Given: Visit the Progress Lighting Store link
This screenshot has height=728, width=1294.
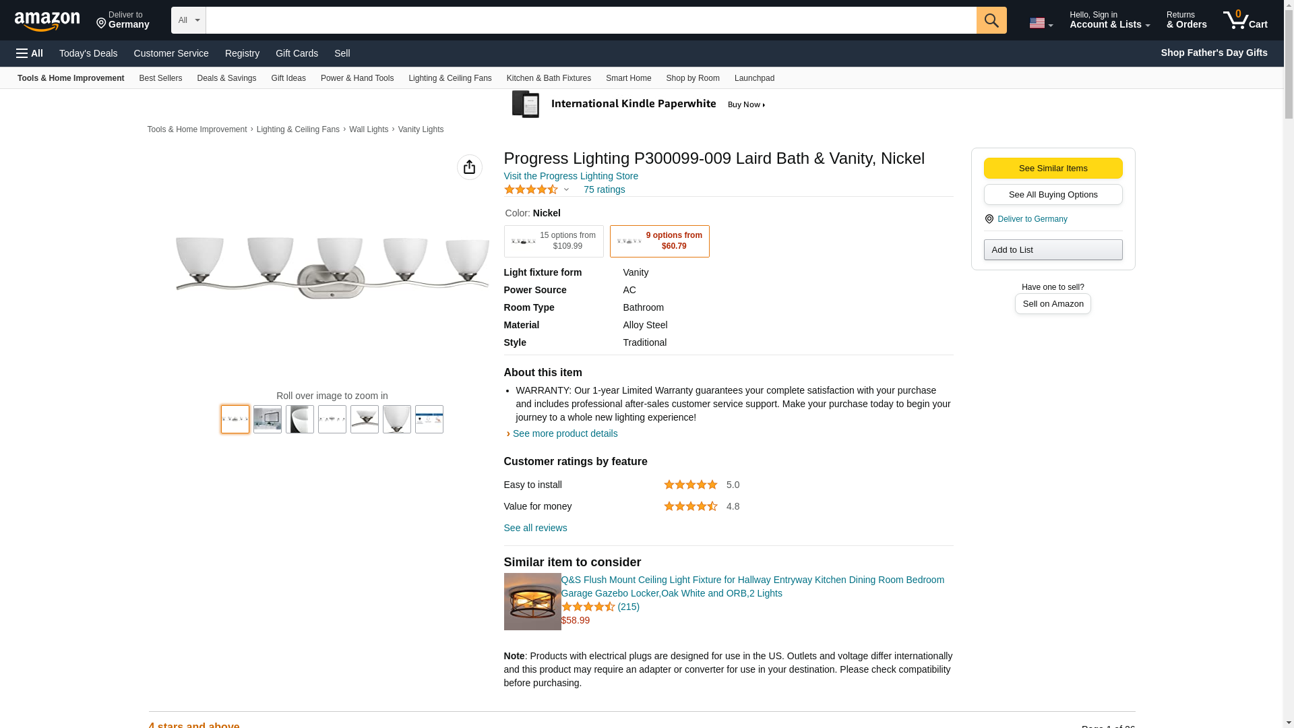Looking at the screenshot, I should click(x=571, y=176).
